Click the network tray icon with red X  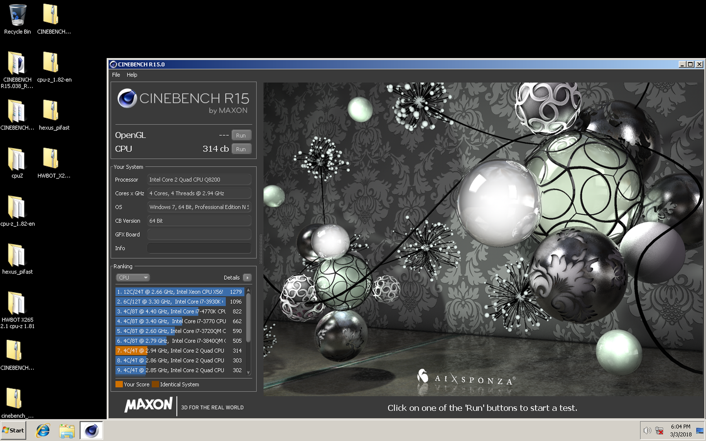[659, 430]
